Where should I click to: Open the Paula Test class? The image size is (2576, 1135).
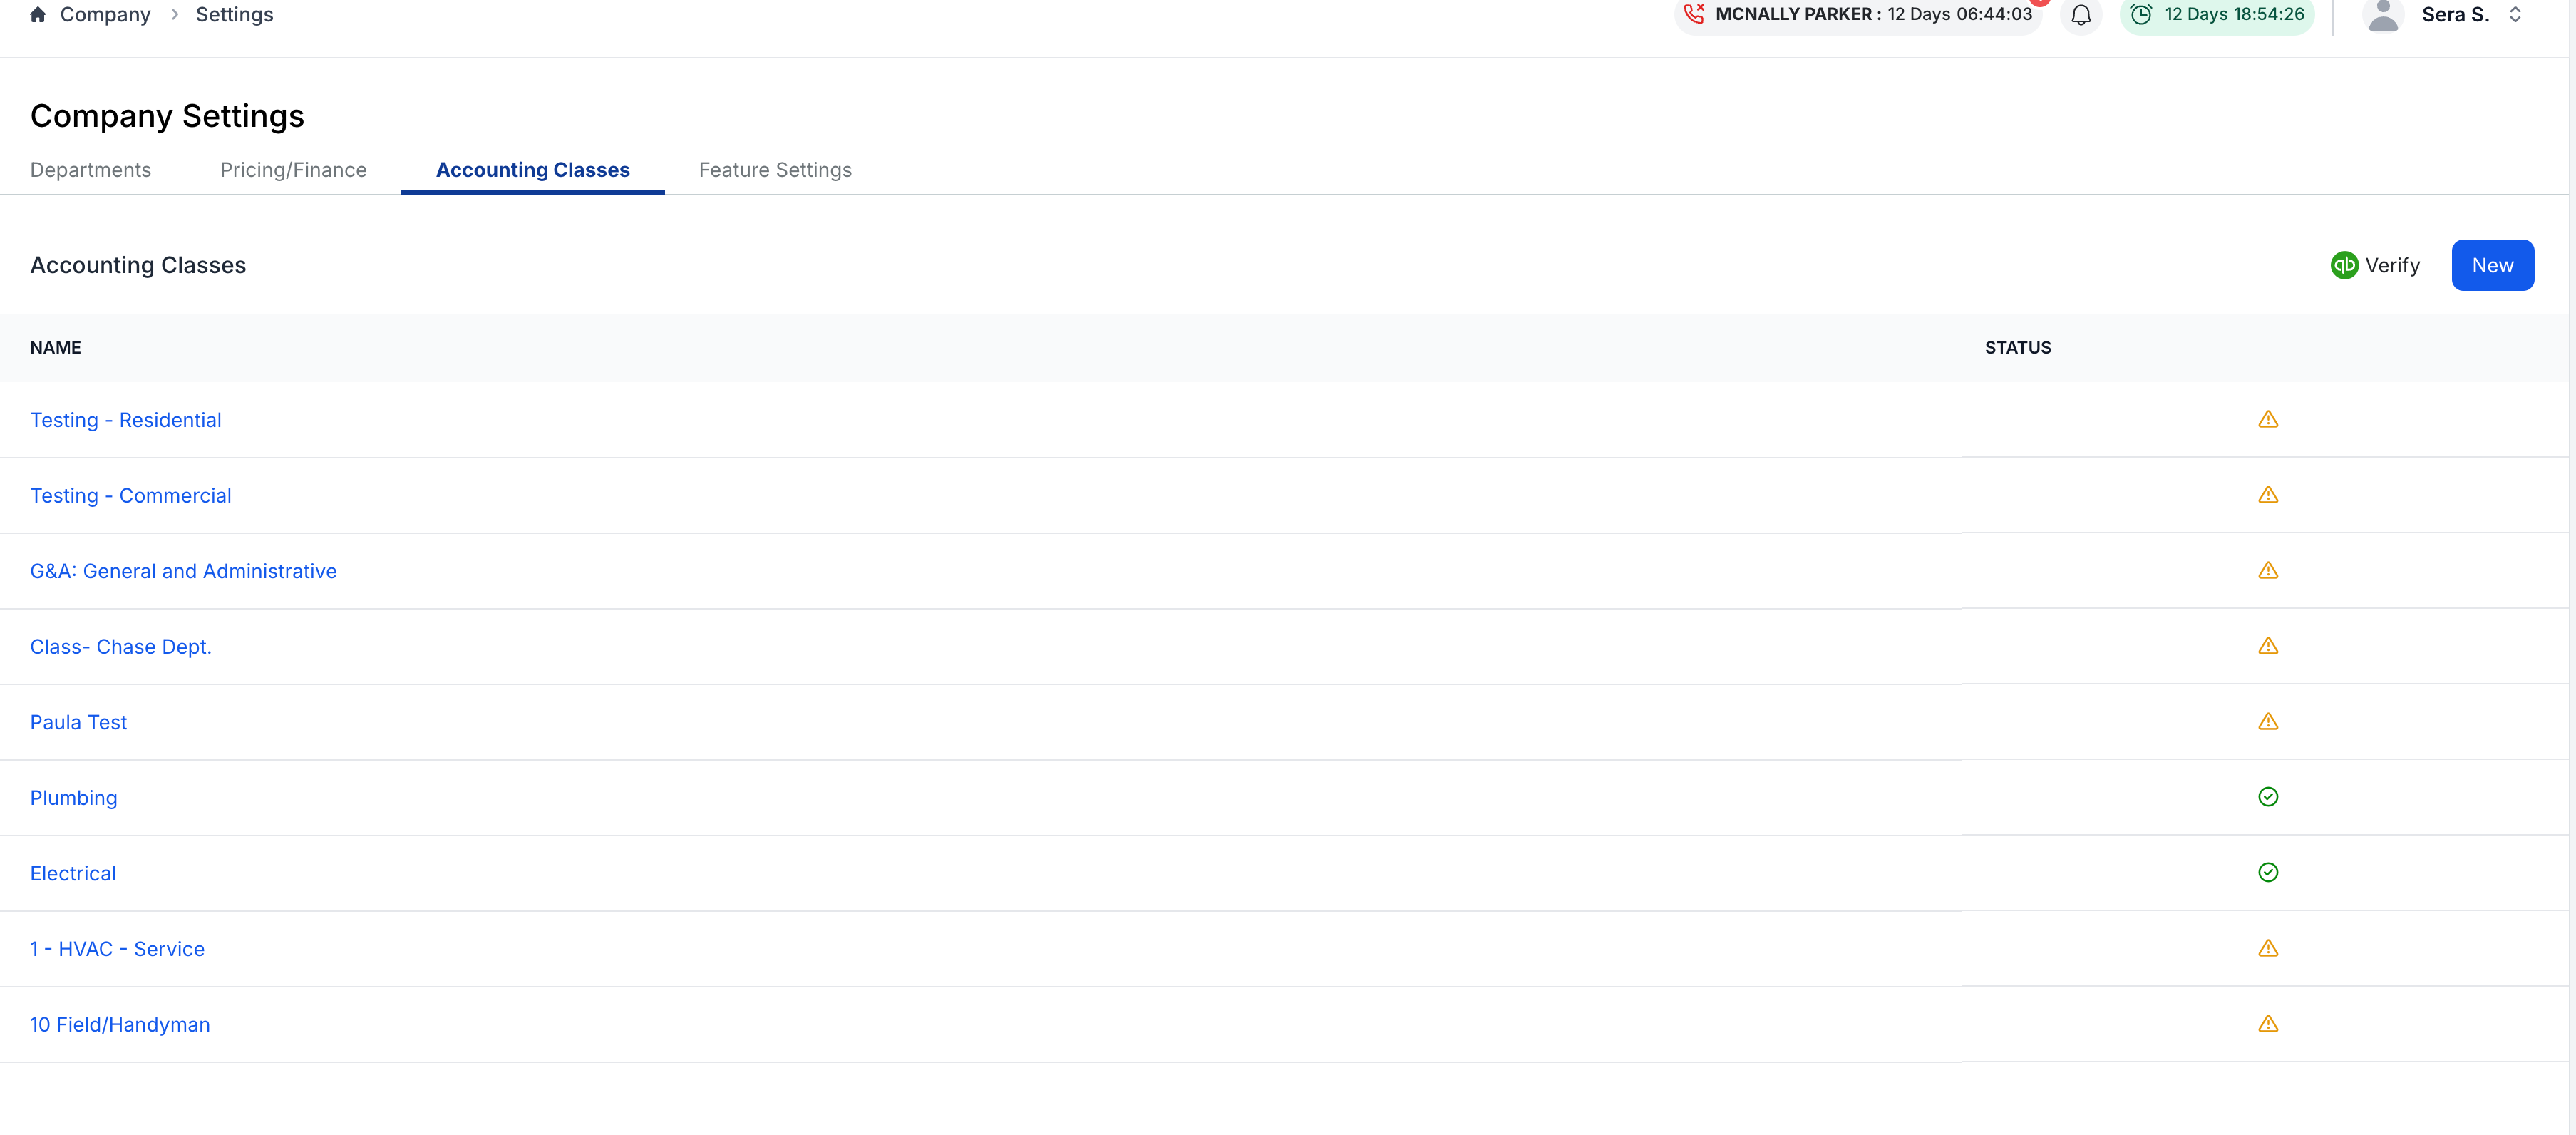(x=79, y=722)
